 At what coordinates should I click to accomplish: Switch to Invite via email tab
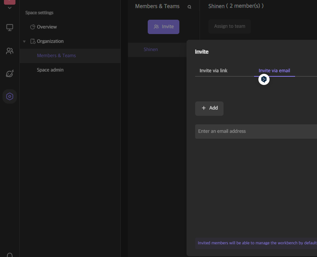click(274, 71)
